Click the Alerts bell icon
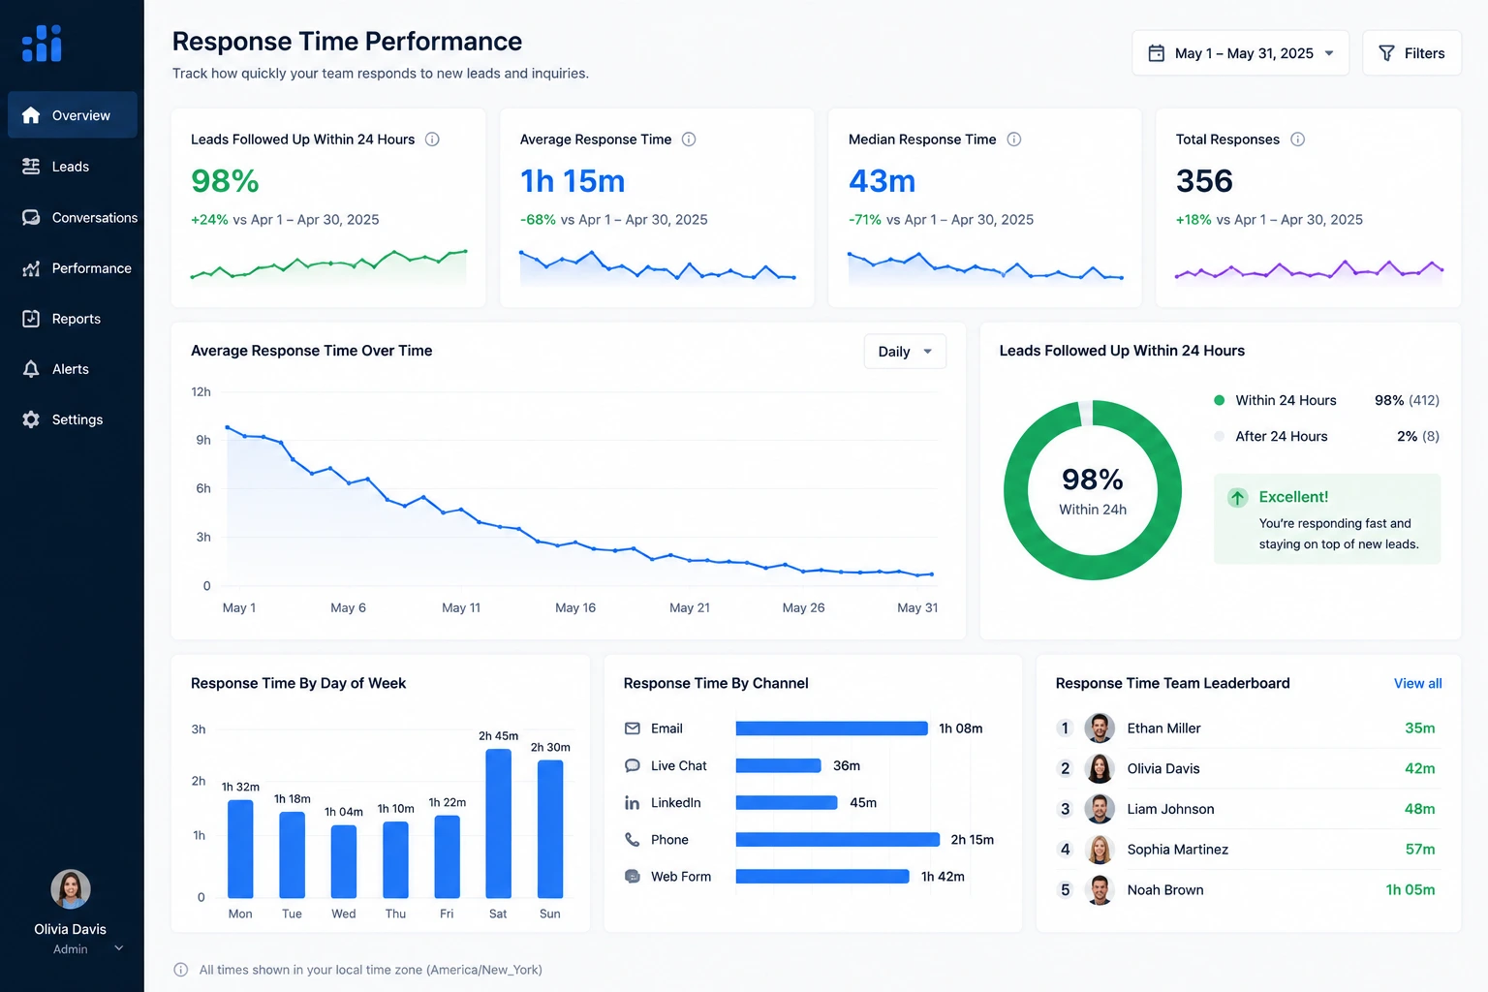 click(x=31, y=369)
